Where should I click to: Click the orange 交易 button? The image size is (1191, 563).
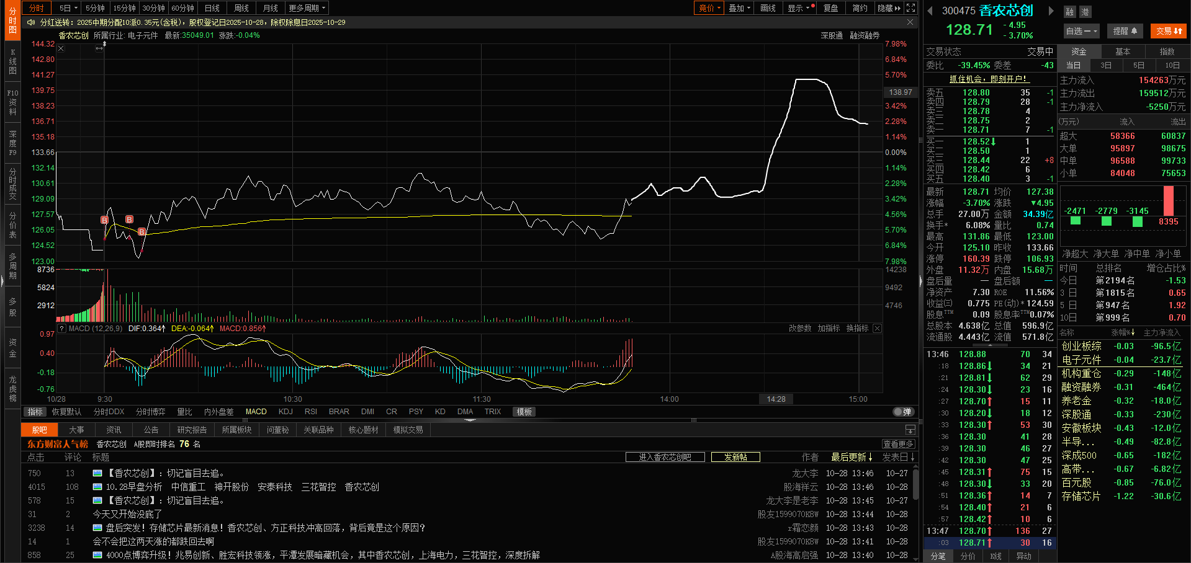[1168, 31]
